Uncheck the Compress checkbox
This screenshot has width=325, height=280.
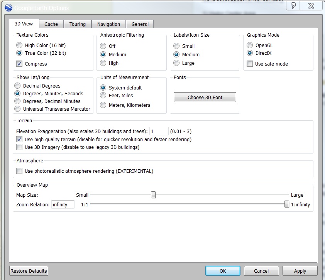pos(19,64)
